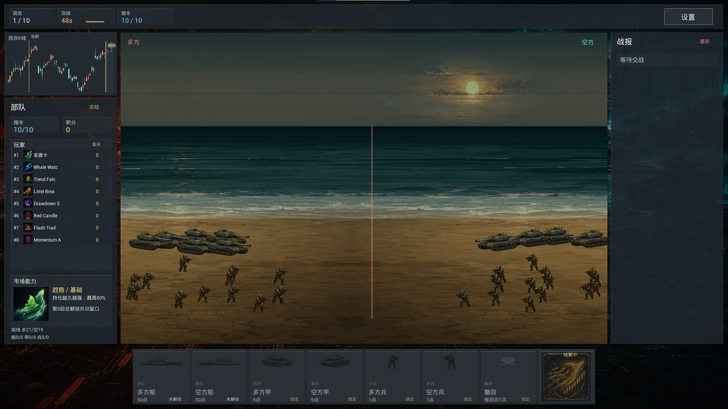Image resolution: width=728 pixels, height=409 pixels.
Task: Click Trend Falc player avatar icon
Action: [x=28, y=179]
